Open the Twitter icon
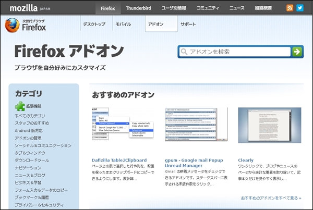The height and width of the screenshot is (210, 313). coord(300,8)
